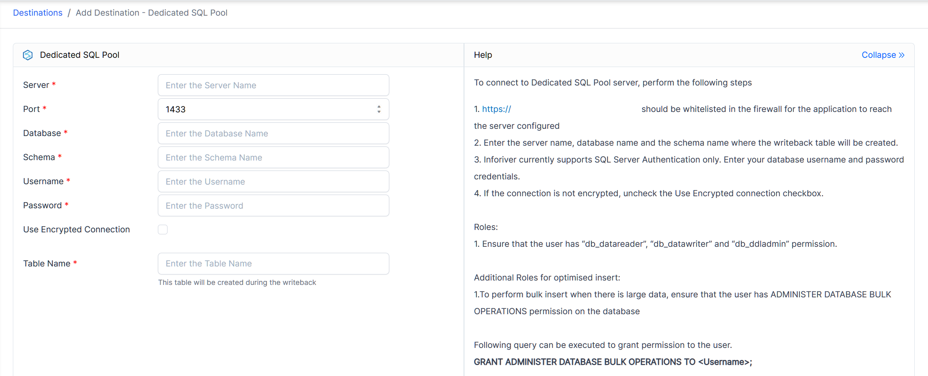Viewport: 928px width, 376px height.
Task: Click the Dedicated SQL Pool logo icon
Action: pyautogui.click(x=28, y=55)
